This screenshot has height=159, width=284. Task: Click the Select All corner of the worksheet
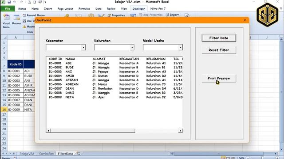(x=4, y=38)
